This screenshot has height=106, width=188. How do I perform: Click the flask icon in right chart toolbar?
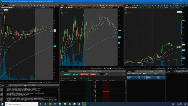coord(155,5)
